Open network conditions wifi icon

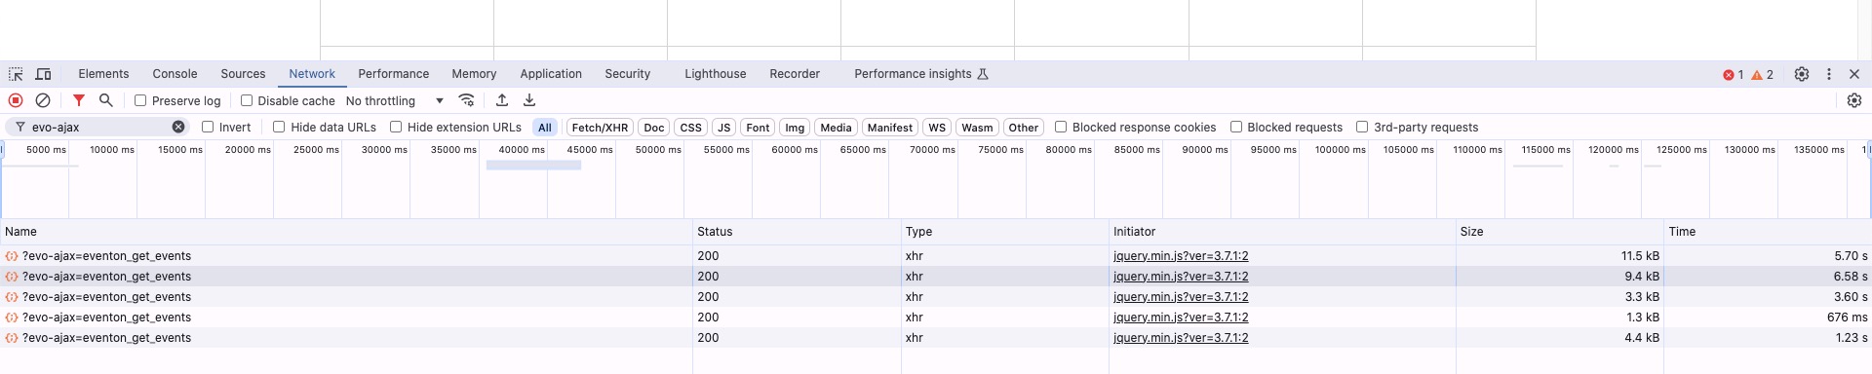pyautogui.click(x=467, y=100)
